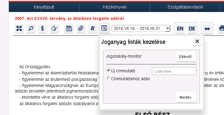Screen dimensions: 224x115
Task: Click the Mentés button
Action: coord(186,97)
